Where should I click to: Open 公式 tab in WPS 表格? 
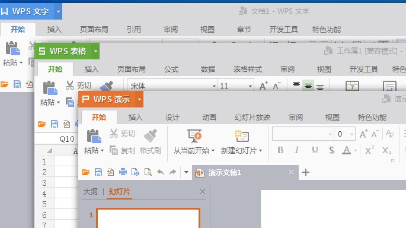[171, 69]
